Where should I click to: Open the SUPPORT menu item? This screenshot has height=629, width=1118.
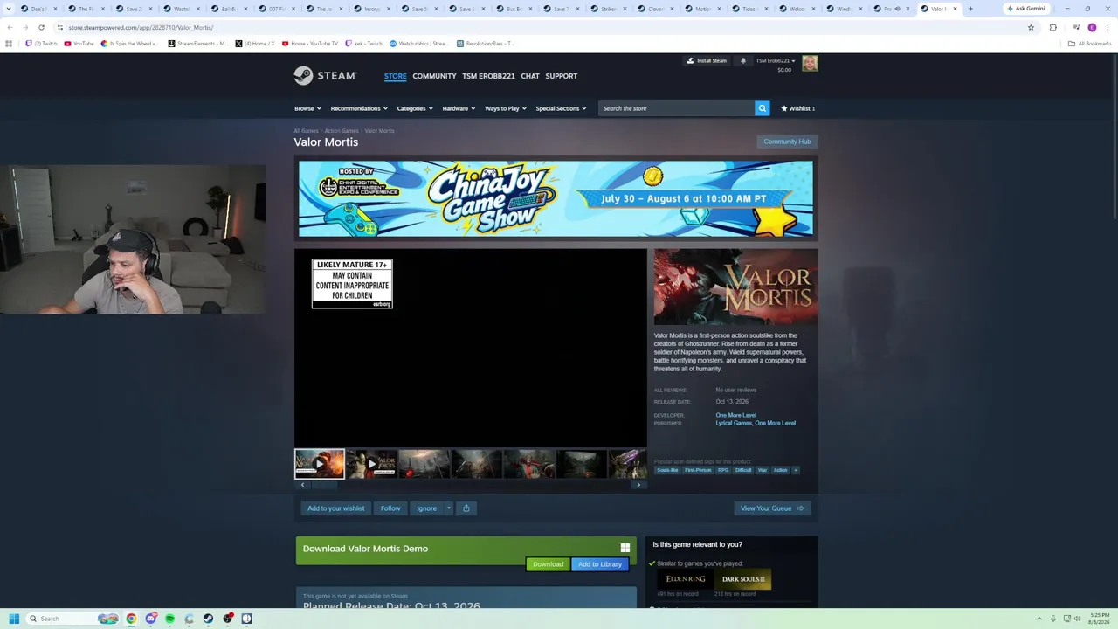click(x=562, y=76)
